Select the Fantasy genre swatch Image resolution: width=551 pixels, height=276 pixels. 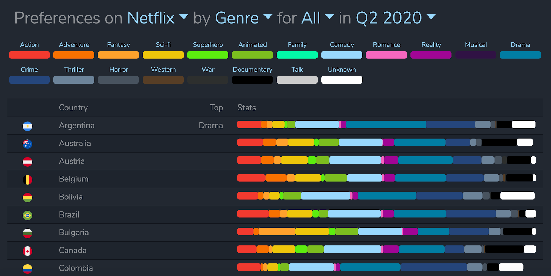tap(118, 55)
